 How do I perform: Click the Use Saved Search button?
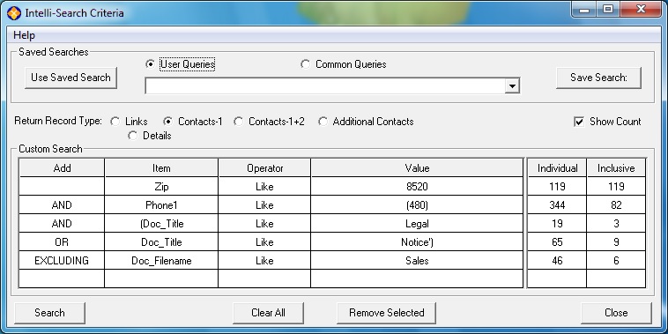(71, 78)
